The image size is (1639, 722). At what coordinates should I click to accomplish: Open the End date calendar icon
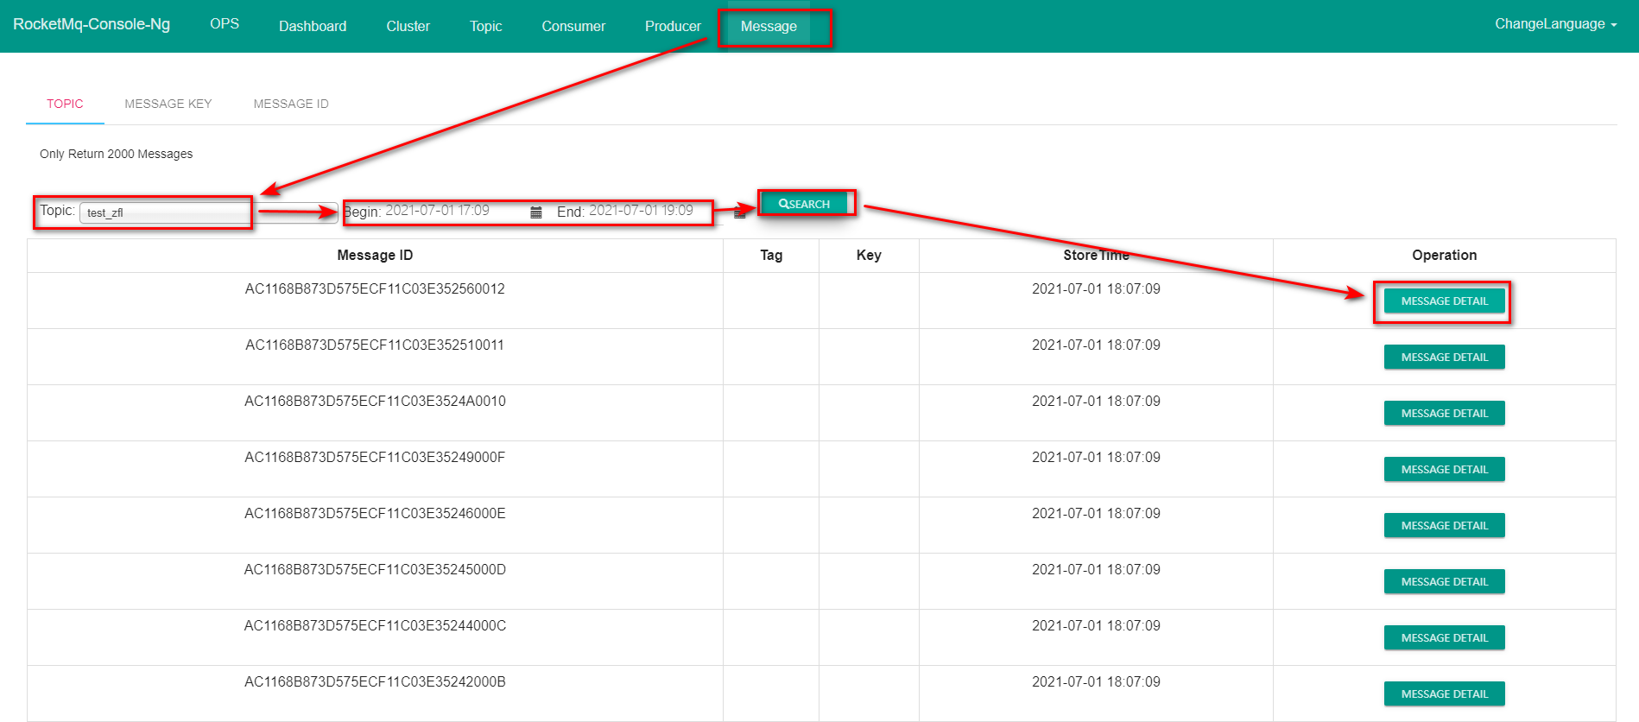click(x=739, y=212)
